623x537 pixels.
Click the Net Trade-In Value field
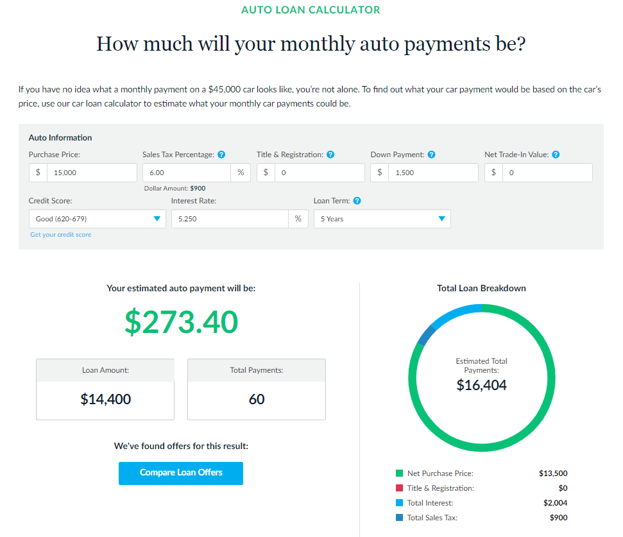[x=547, y=173]
